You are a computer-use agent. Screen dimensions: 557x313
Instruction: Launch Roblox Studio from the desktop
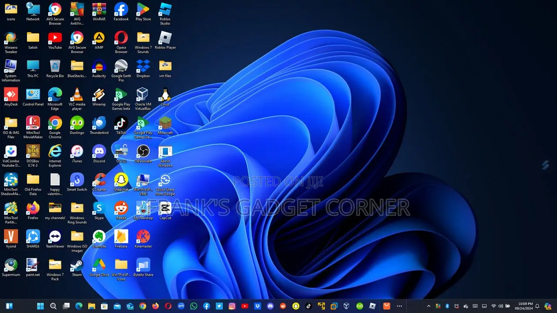pyautogui.click(x=165, y=14)
